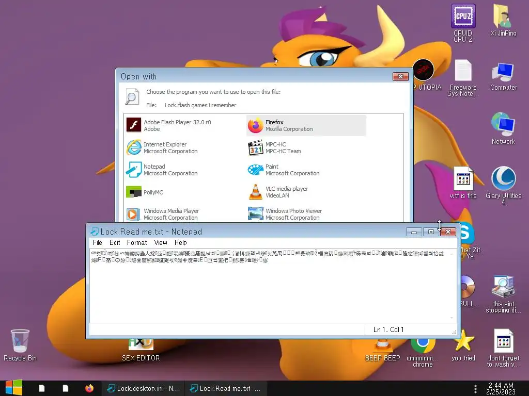The width and height of the screenshot is (529, 396).
Task: Select the Xi JinPing folder icon
Action: click(503, 20)
